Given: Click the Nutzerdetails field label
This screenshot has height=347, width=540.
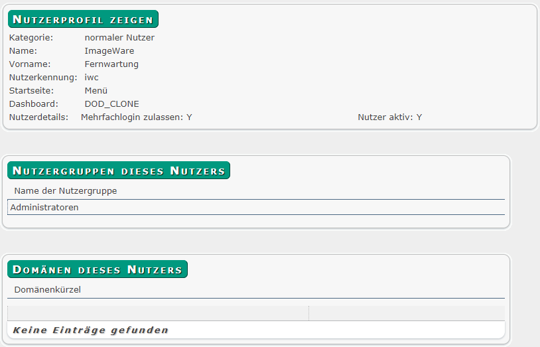Looking at the screenshot, I should point(38,117).
